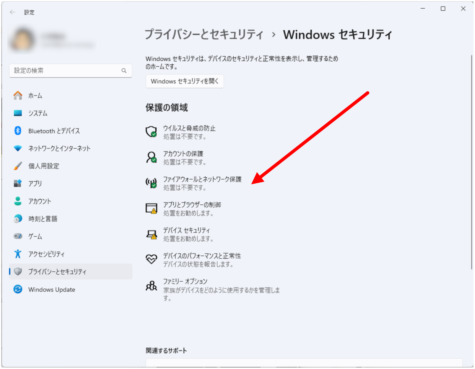Screen dimensions: 475x369
Task: Click the app and browser control icon
Action: pyautogui.click(x=151, y=208)
